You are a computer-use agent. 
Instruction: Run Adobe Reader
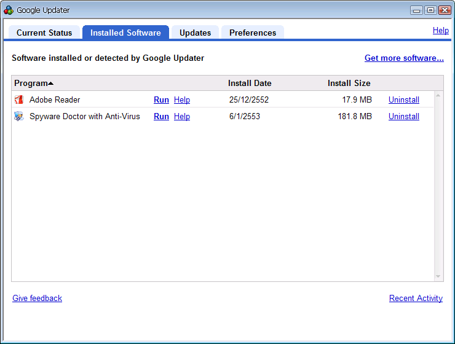coord(161,100)
